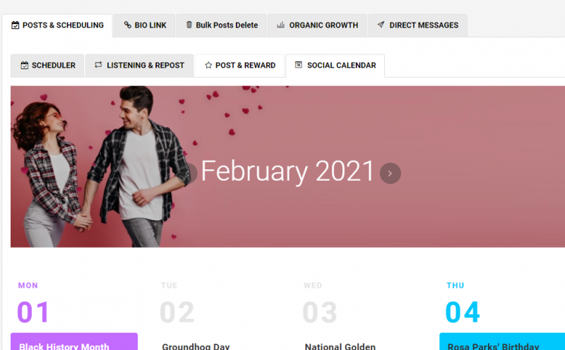The image size is (565, 350).
Task: Select the LISTENING & REPOST sub-tab
Action: [x=140, y=66]
